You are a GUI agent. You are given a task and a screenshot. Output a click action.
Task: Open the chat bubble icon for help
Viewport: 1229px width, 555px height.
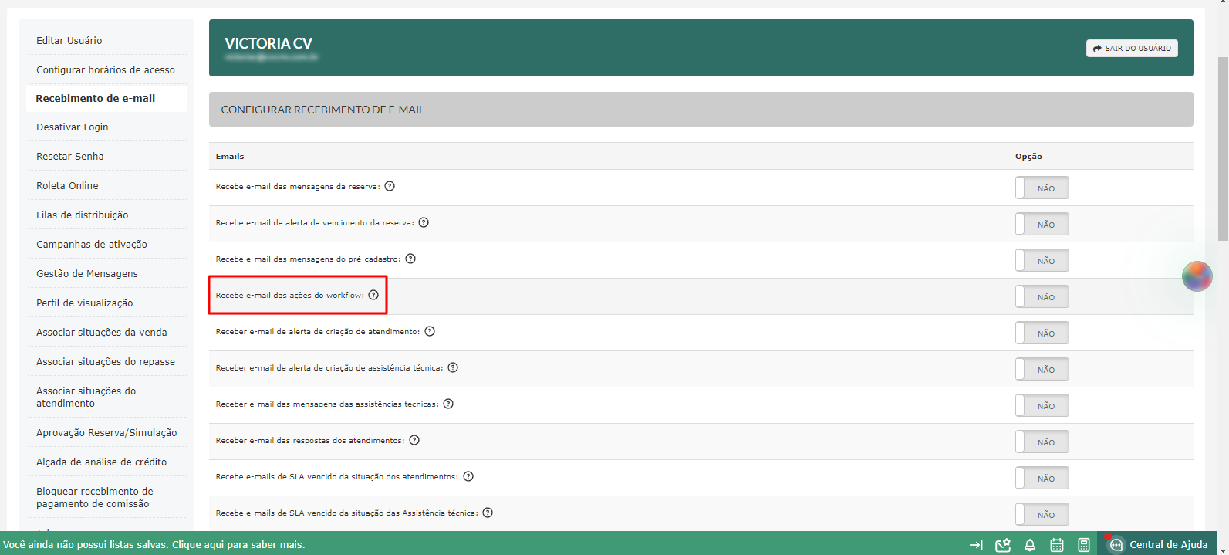[1116, 545]
